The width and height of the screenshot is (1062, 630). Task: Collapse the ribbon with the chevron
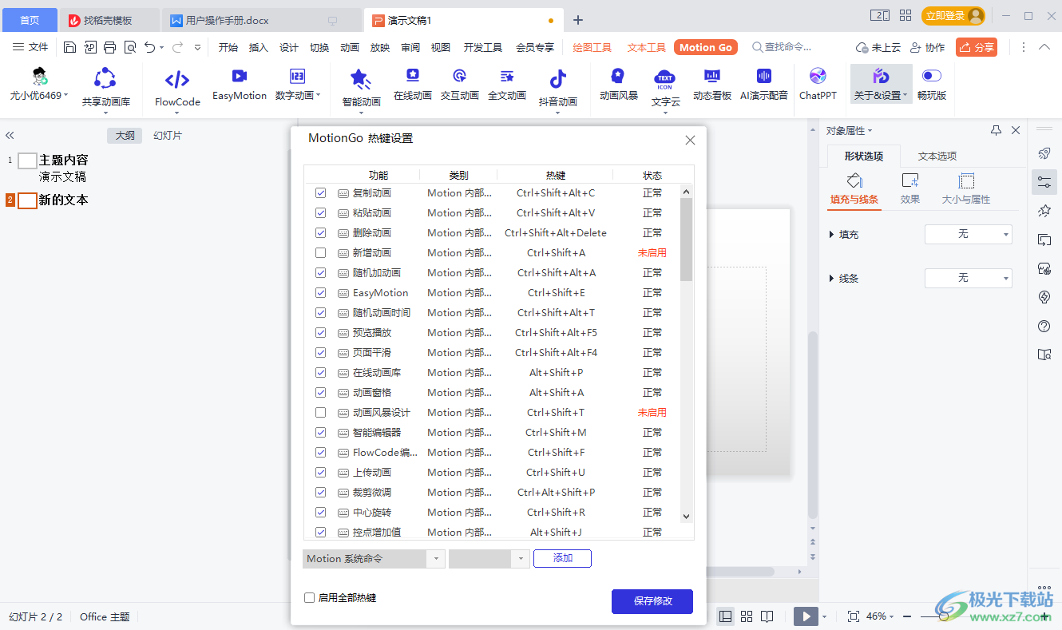coord(1044,47)
